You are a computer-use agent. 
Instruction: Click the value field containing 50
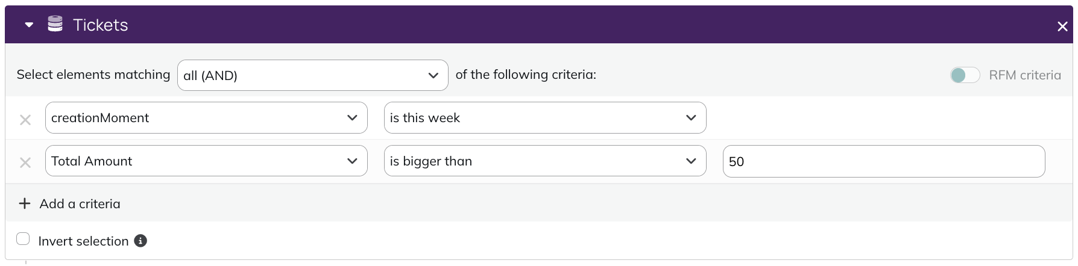coord(883,161)
